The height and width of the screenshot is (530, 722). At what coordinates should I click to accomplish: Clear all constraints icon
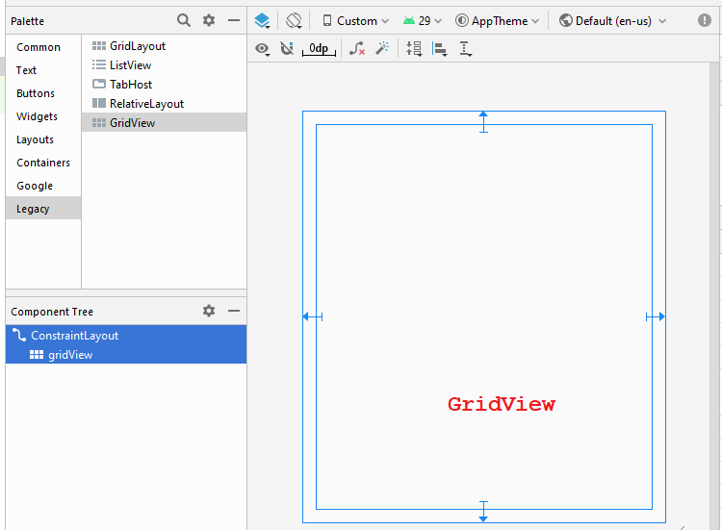[357, 48]
